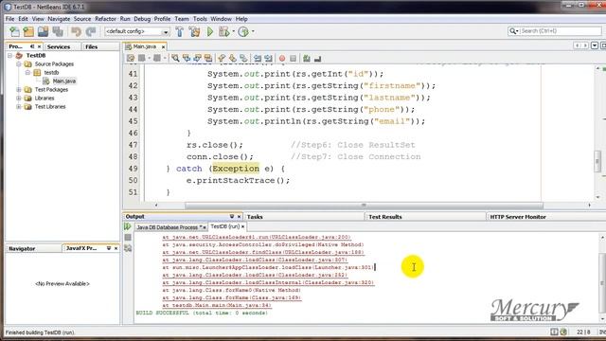Click the Shift Line Right icon
The height and width of the screenshot is (341, 606).
coord(268,59)
